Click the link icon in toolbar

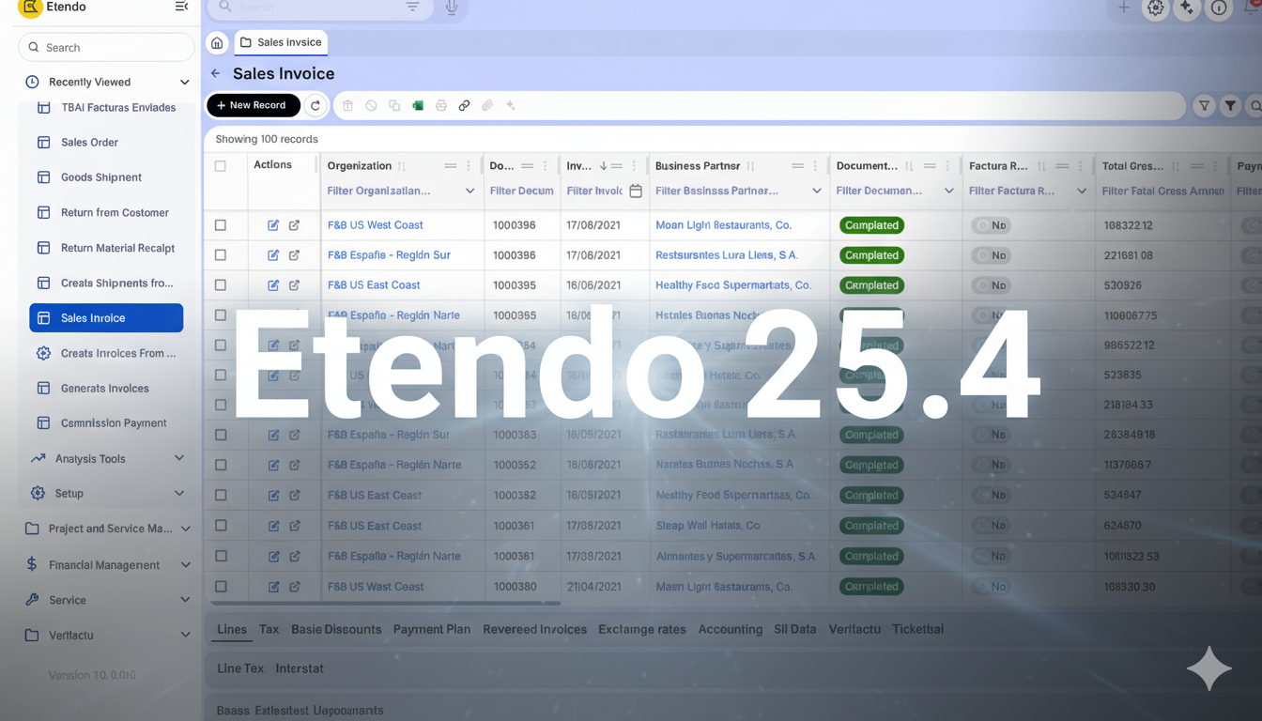(464, 106)
